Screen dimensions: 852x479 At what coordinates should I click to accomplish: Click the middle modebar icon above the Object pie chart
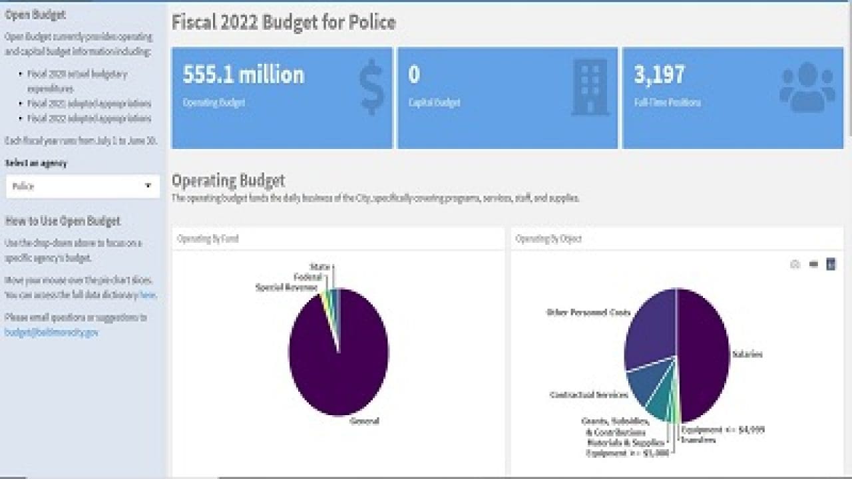(813, 265)
